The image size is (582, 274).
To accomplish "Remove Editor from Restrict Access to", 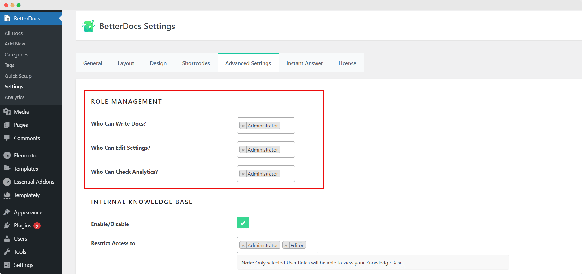I will [x=286, y=246].
